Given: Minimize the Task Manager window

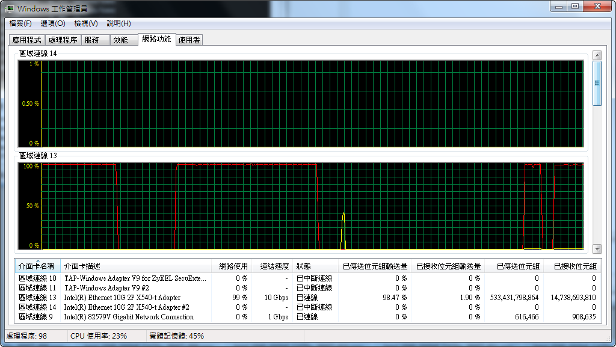Looking at the screenshot, I should point(559,7).
